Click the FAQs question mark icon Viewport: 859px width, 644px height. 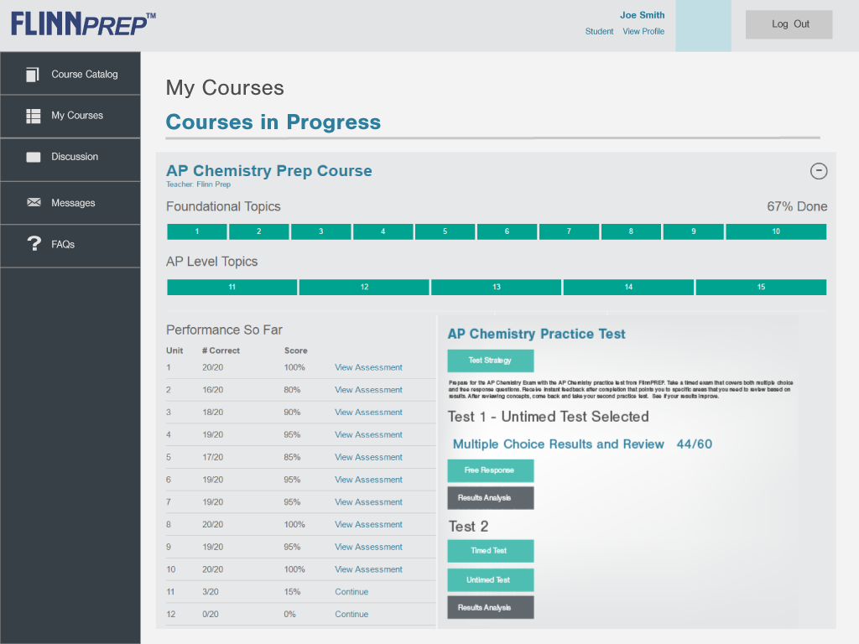pos(34,244)
